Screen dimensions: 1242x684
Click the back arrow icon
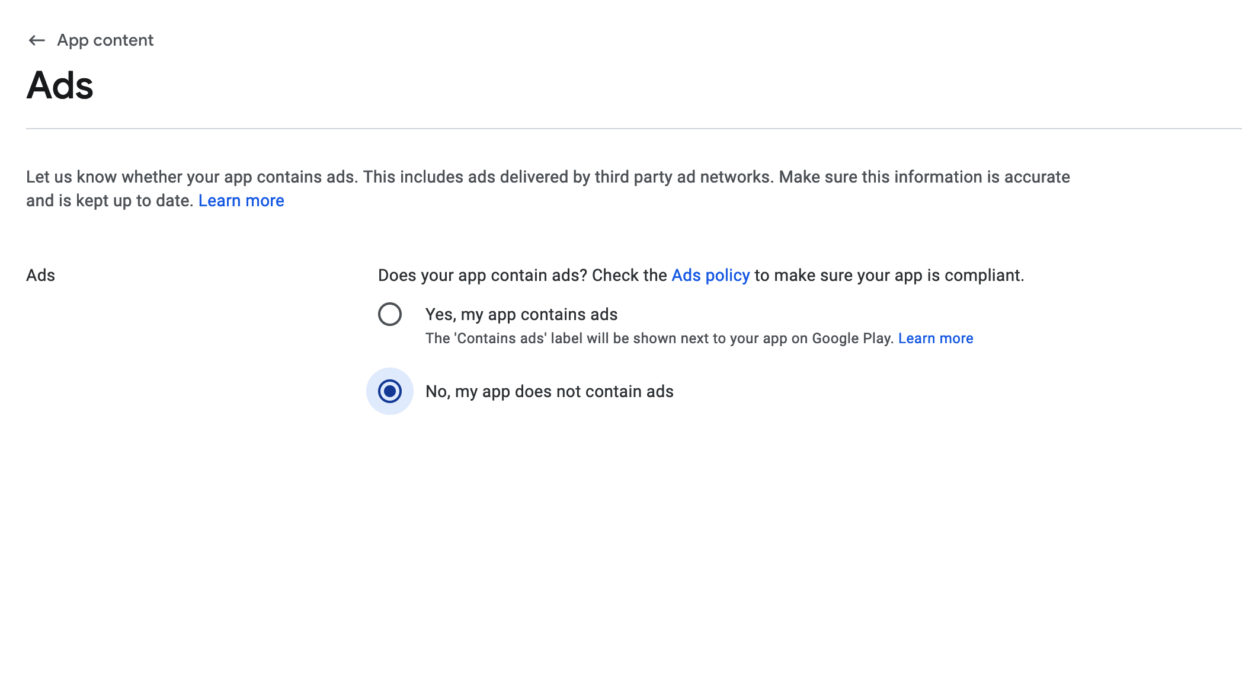(37, 40)
